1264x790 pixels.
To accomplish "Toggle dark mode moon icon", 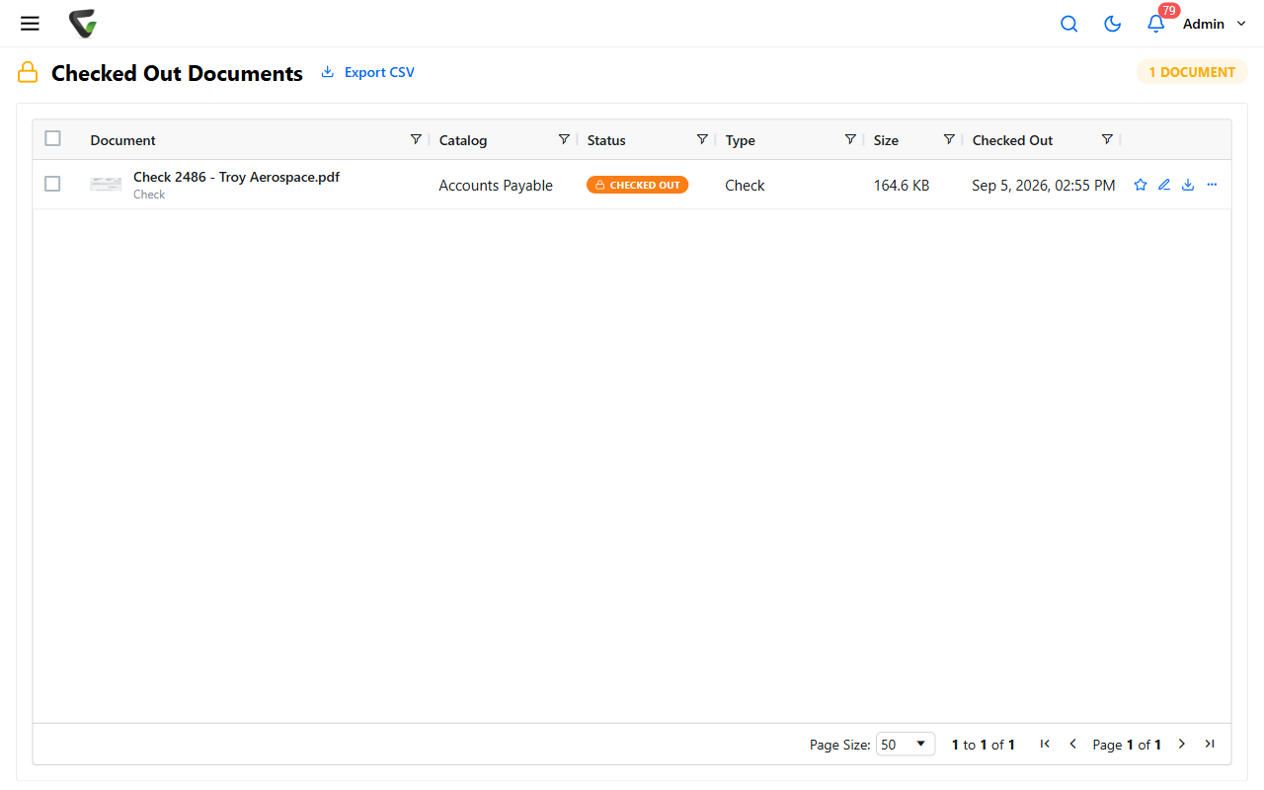I will 1112,24.
